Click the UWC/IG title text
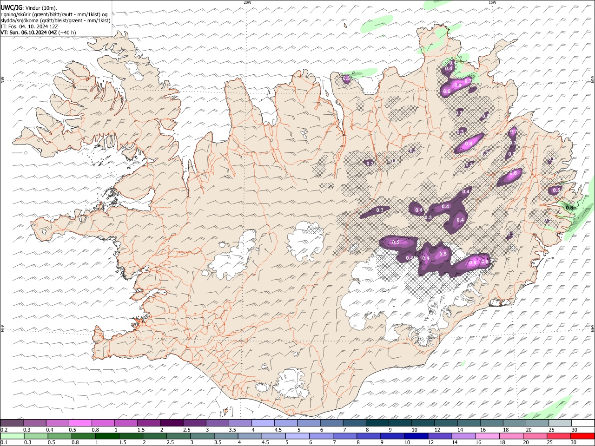The height and width of the screenshot is (446, 595). 12,8
